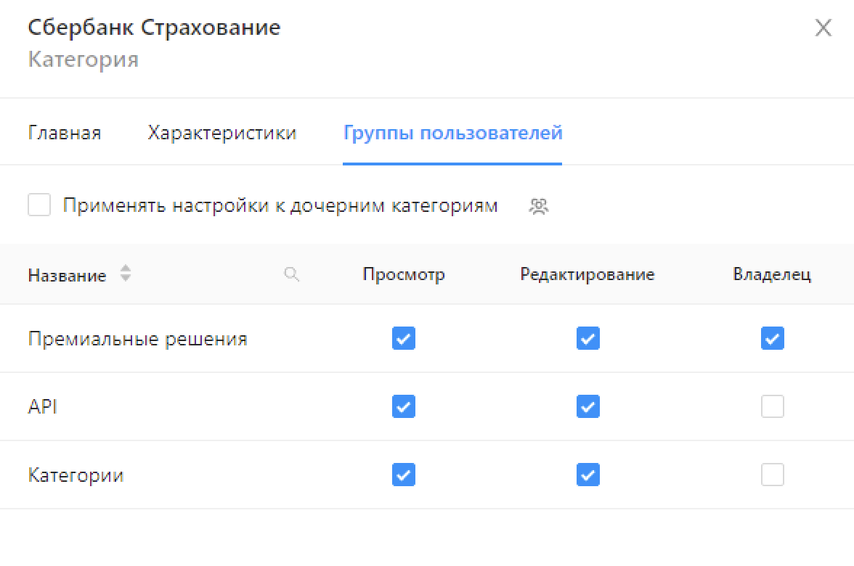
Task: Disable Редактирование permission for API group
Action: click(x=587, y=406)
